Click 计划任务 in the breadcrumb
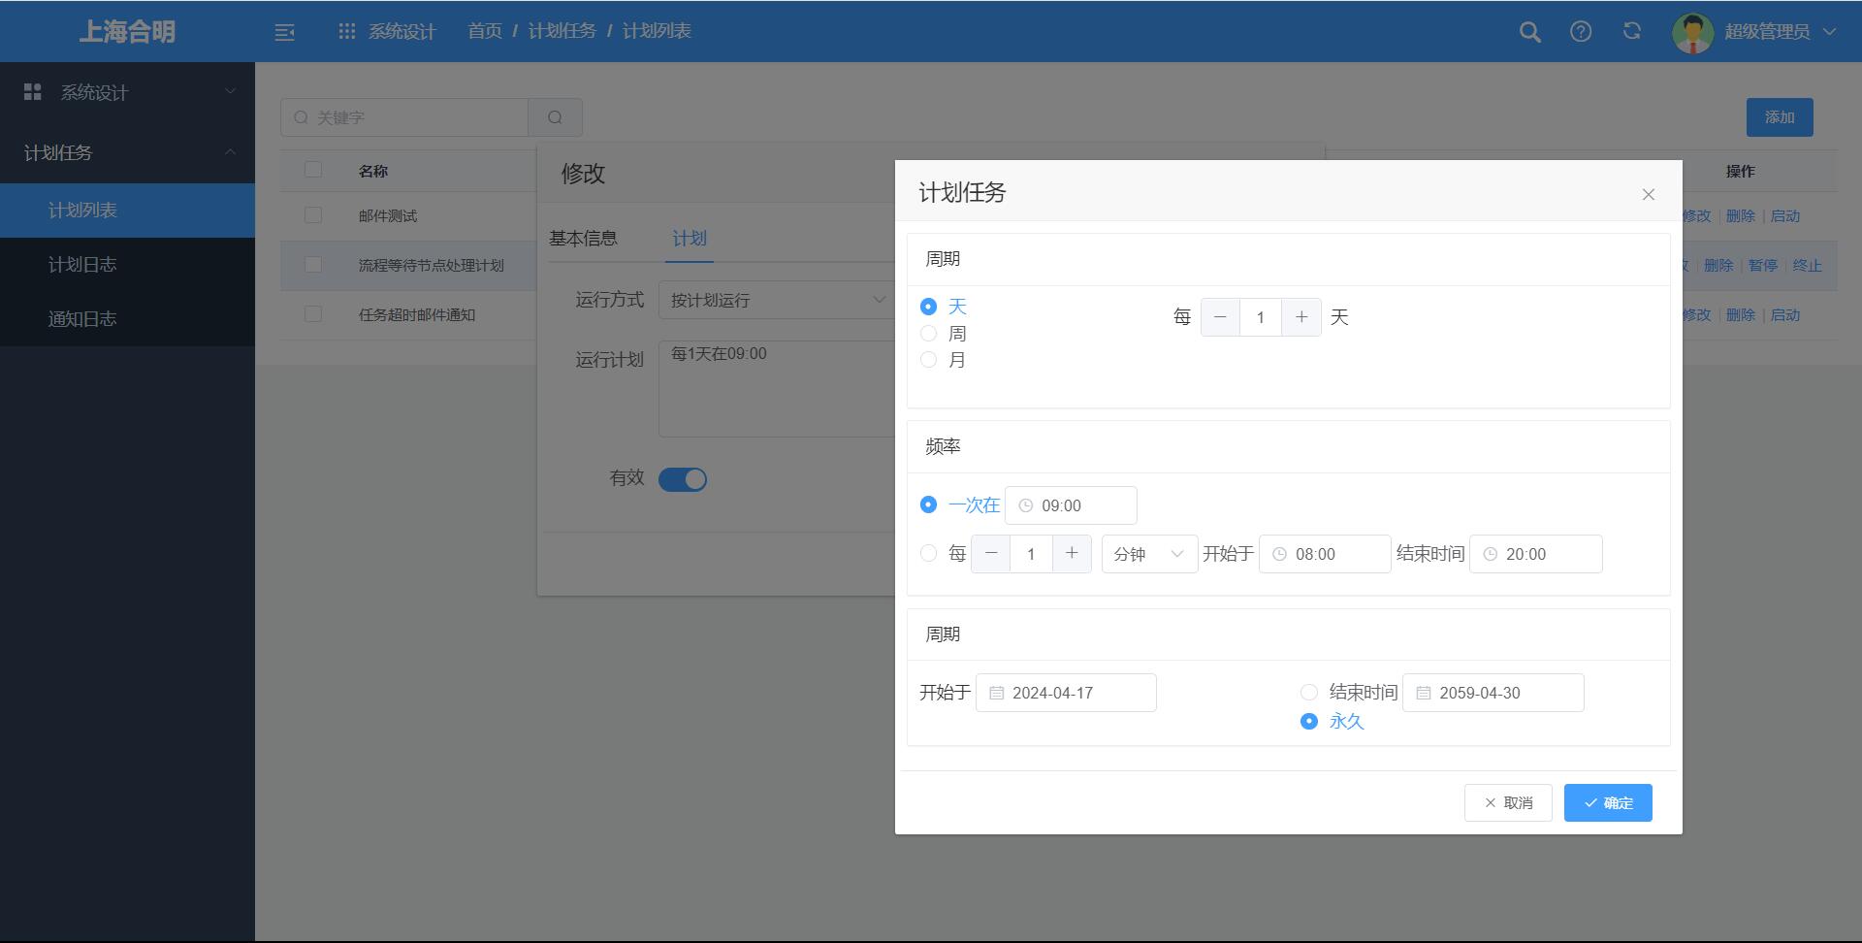The height and width of the screenshot is (943, 1862). [x=562, y=32]
